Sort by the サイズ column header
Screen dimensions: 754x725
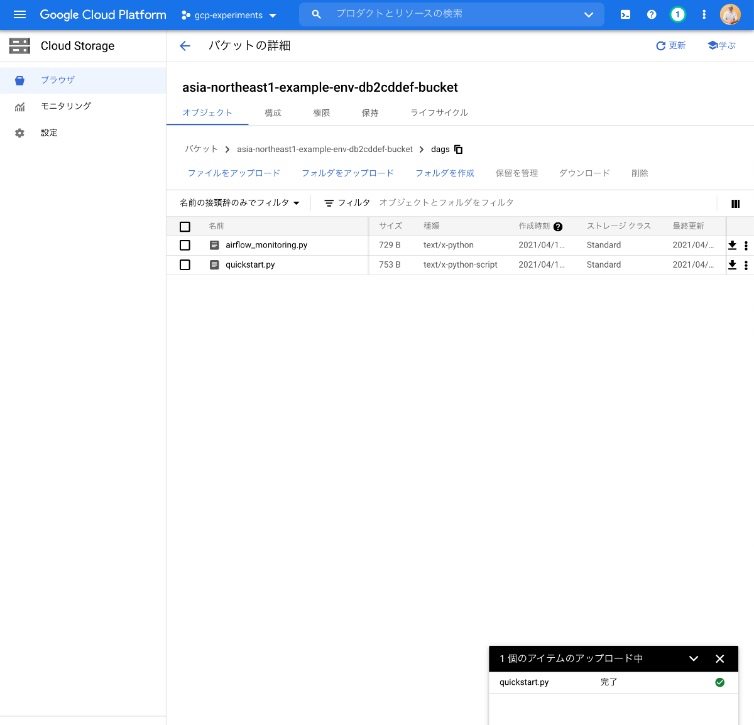coord(390,226)
